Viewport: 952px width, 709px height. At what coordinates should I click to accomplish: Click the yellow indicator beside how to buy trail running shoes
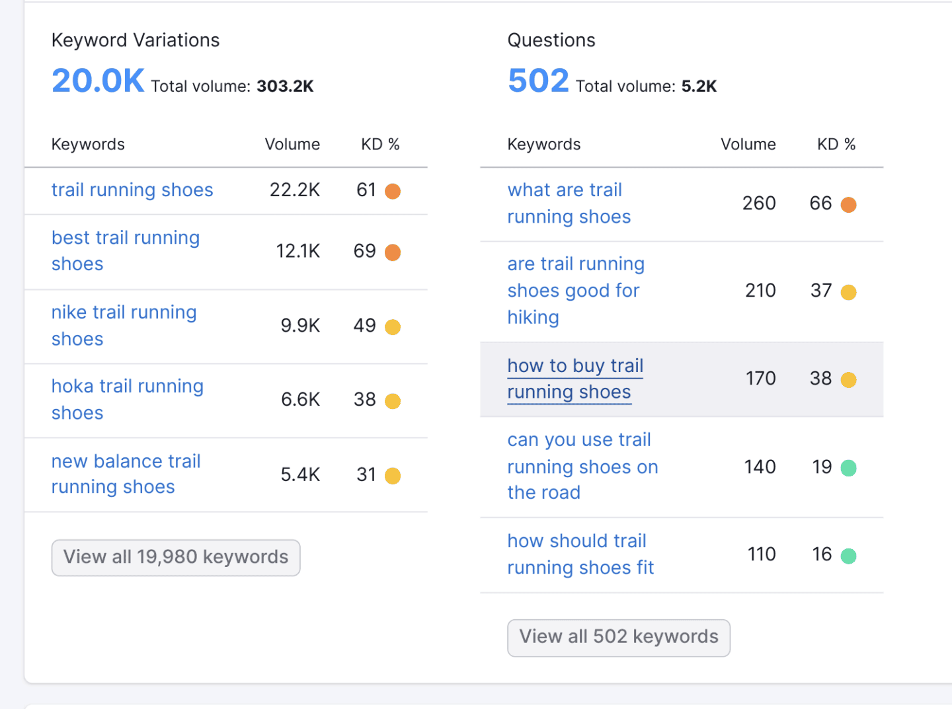coord(849,380)
